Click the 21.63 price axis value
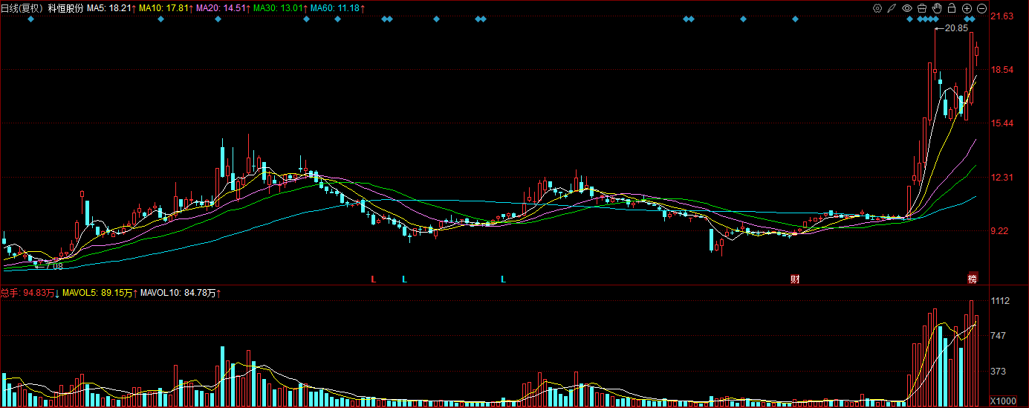 [x=1003, y=16]
